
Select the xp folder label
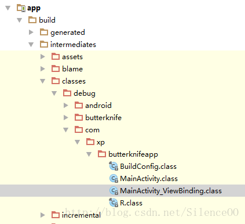coord(101,143)
